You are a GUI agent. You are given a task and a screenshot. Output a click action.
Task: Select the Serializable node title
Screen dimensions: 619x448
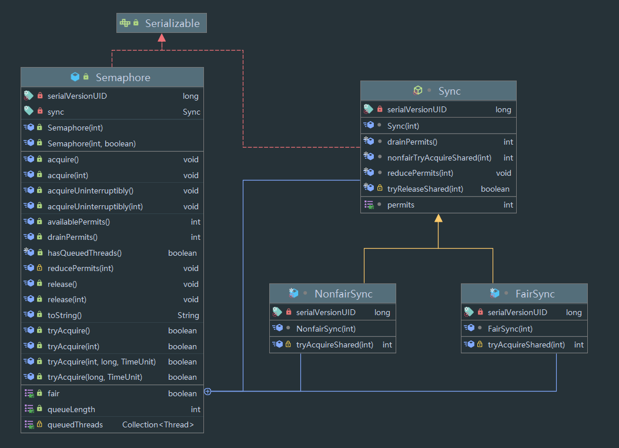pos(172,24)
